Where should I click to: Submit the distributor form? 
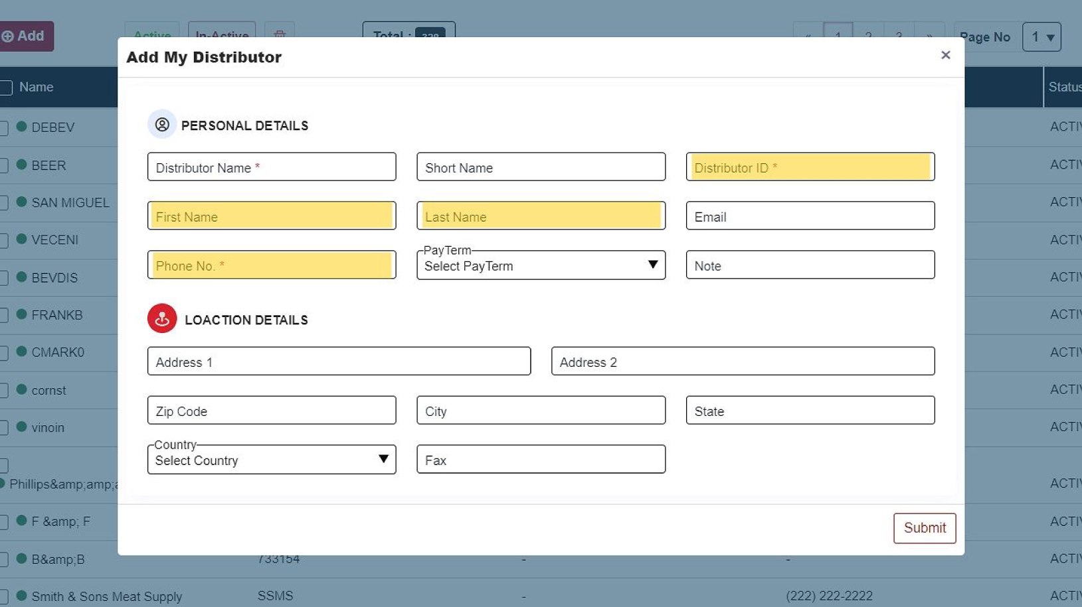pos(924,528)
